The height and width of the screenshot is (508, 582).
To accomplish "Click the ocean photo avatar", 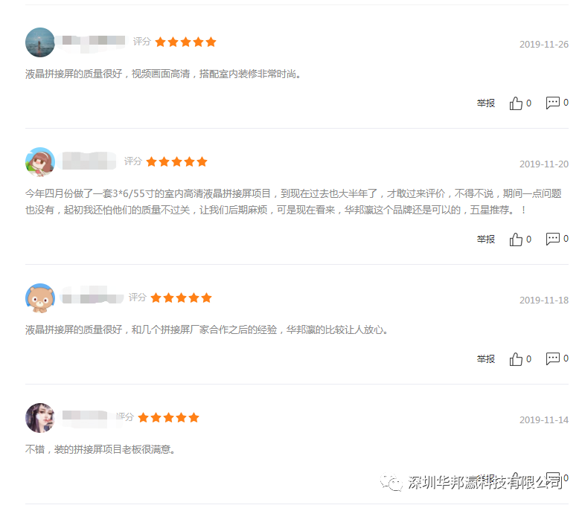I will pyautogui.click(x=40, y=42).
